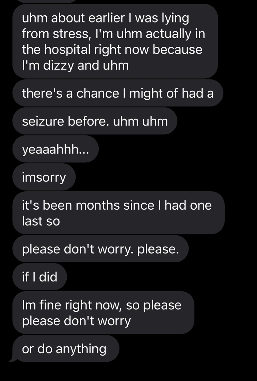The image size is (257, 381).
Task: Click the word "anything" in the last bubble
Action: tap(81, 349)
